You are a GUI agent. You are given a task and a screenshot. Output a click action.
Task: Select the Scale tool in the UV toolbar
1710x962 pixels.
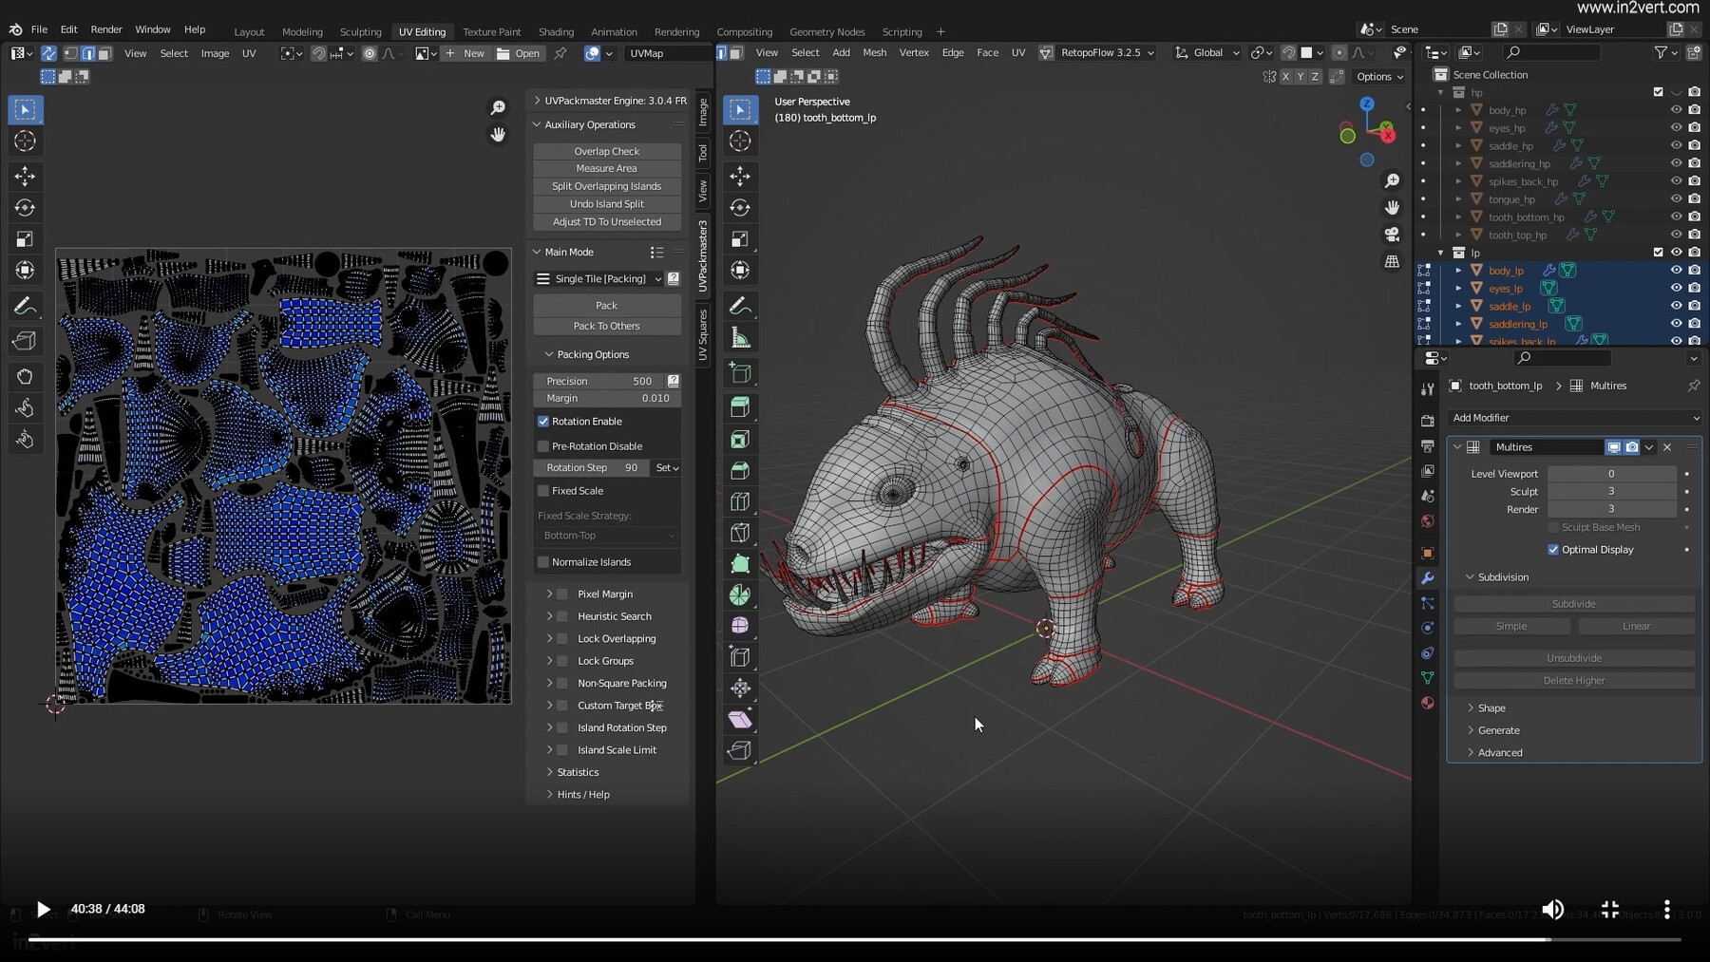(26, 238)
